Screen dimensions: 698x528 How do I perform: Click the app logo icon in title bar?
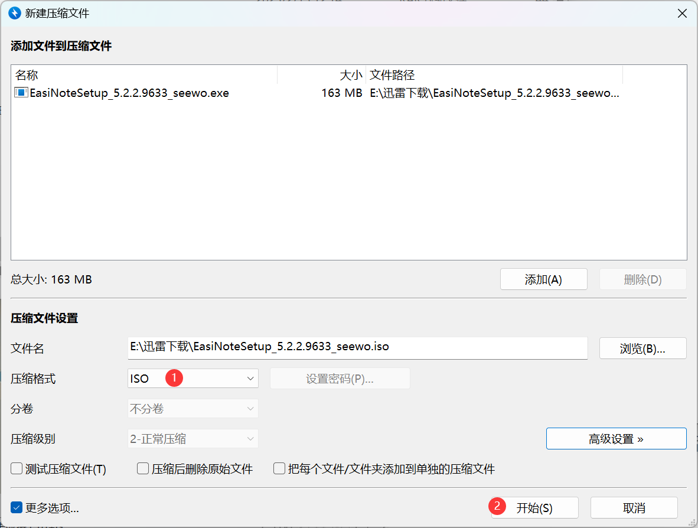13,13
